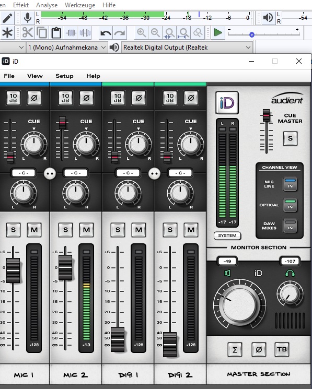This screenshot has width=312, height=389.
Task: Click the CUE MASTER fader handle
Action: pyautogui.click(x=267, y=115)
